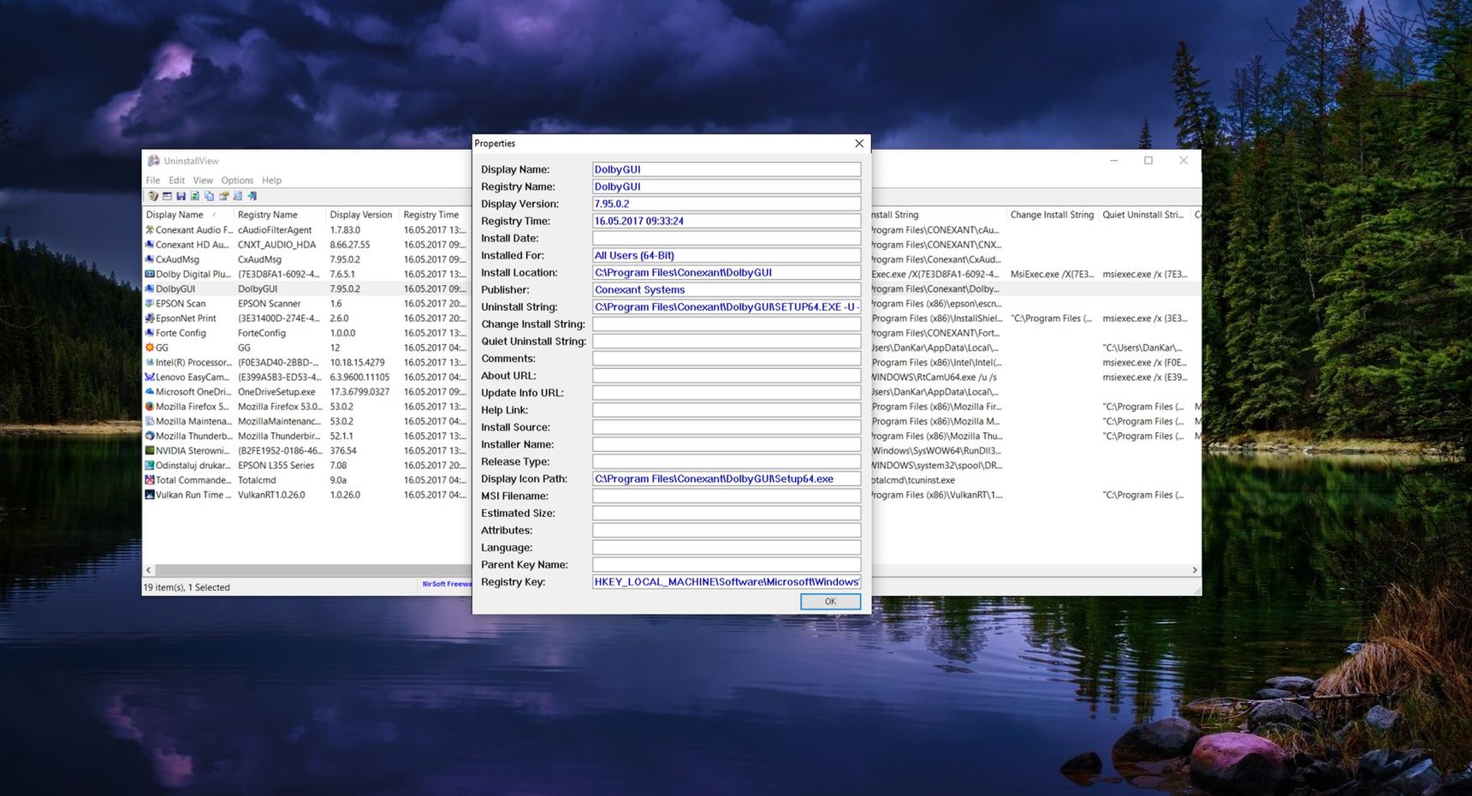This screenshot has height=796, width=1472.
Task: Sort by Quiet Uninstall String column header
Action: point(1144,215)
